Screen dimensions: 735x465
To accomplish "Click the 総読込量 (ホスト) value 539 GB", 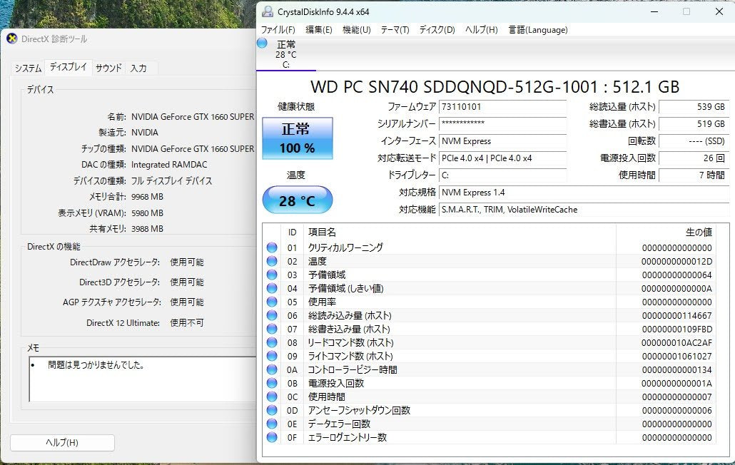I will click(x=694, y=107).
